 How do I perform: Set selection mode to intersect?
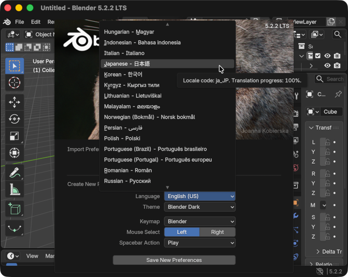46,47
